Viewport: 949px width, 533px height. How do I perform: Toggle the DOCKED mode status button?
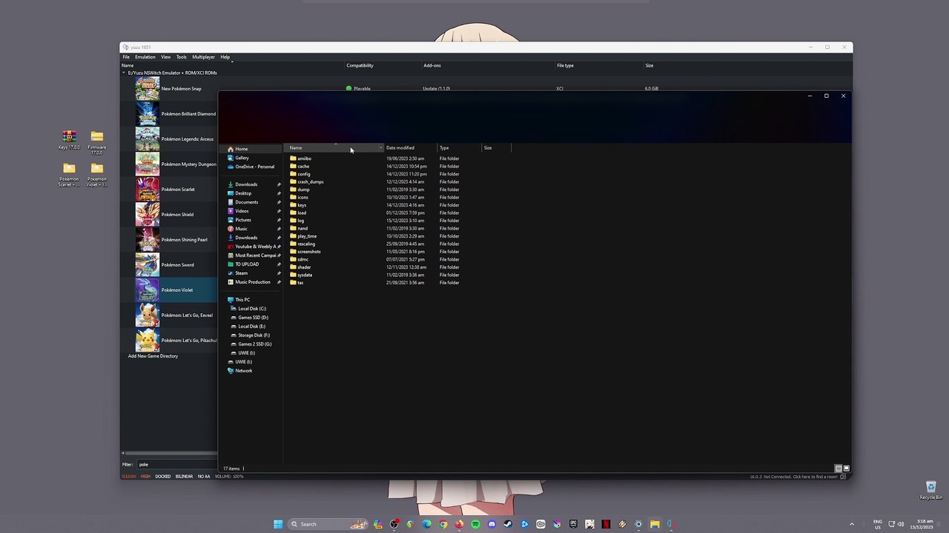point(163,477)
